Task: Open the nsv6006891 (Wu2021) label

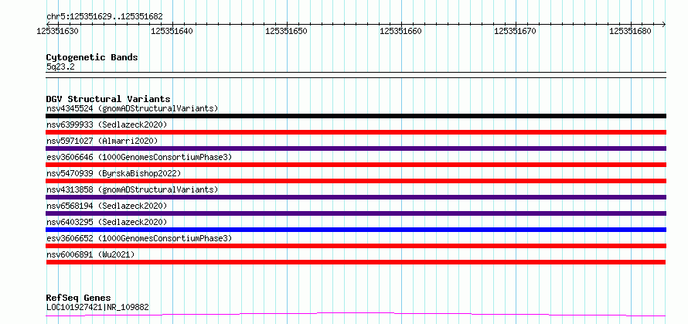Action: point(90,254)
